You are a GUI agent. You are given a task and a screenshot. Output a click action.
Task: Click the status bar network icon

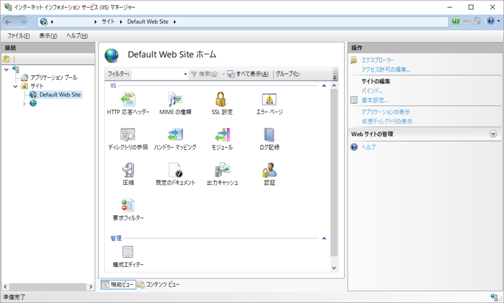[x=494, y=297]
